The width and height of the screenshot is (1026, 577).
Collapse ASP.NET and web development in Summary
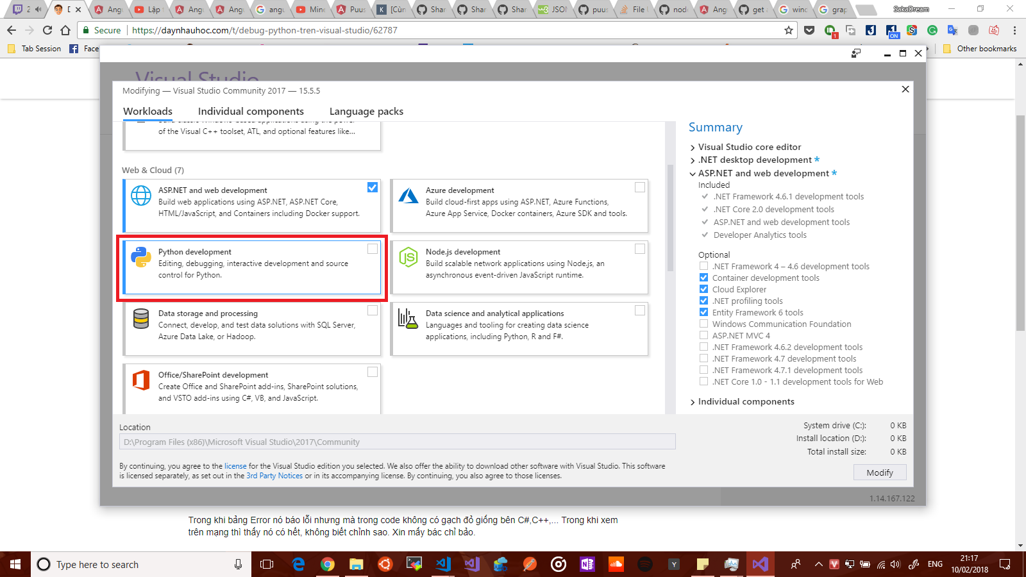pos(693,174)
